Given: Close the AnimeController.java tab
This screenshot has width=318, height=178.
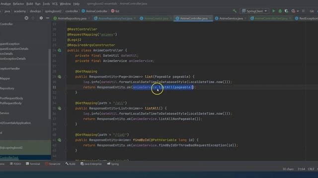Looking at the screenshot, I should 210,18.
